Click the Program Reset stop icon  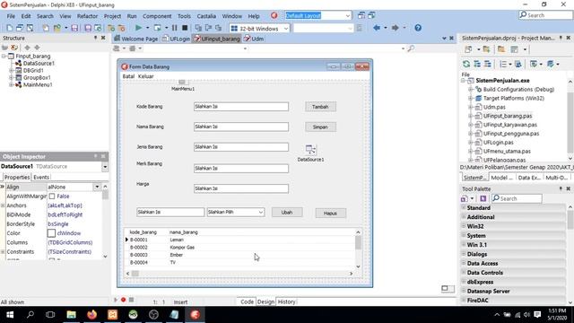[x=185, y=28]
